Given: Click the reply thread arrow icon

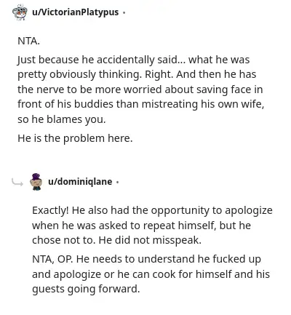Looking at the screenshot, I should 17,183.
